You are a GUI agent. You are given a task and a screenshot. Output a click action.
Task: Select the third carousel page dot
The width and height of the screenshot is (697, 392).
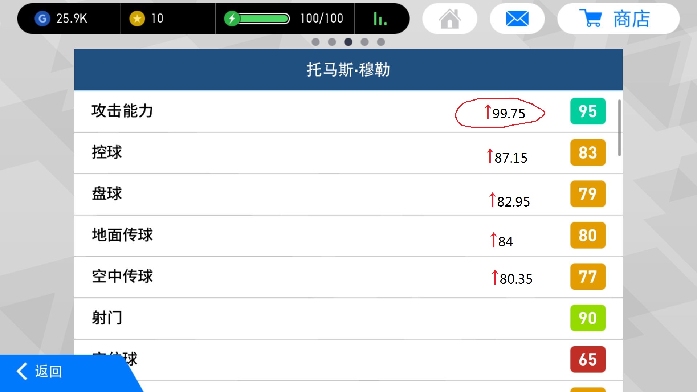pos(348,42)
